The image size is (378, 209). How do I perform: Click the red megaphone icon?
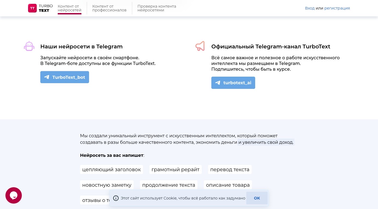(x=200, y=46)
